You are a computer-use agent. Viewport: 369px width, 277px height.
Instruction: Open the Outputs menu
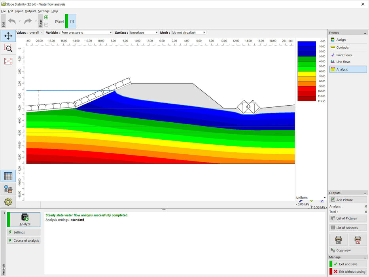coord(30,11)
